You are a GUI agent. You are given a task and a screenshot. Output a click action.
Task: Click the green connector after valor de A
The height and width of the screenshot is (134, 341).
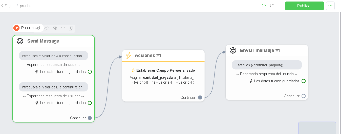[x=90, y=72]
